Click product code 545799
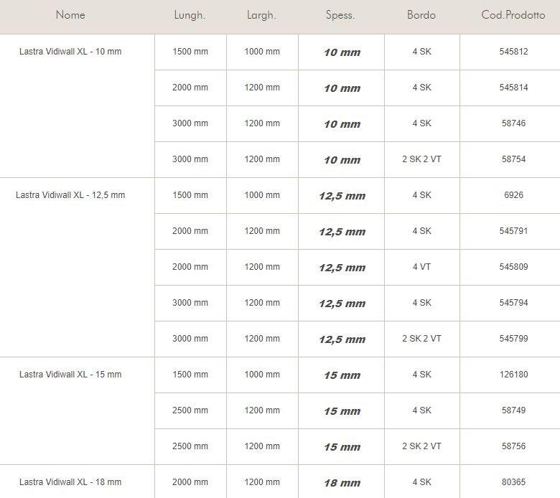The height and width of the screenshot is (498, 560). click(x=513, y=339)
